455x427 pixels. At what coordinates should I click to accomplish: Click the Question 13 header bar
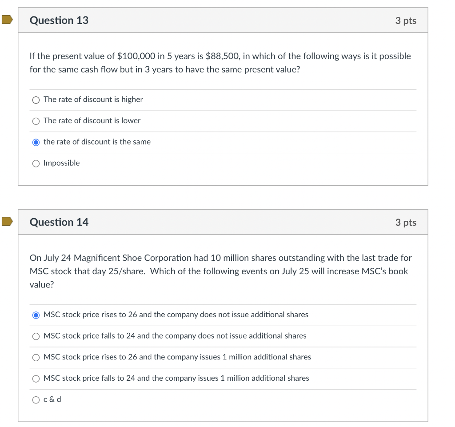pyautogui.click(x=222, y=20)
